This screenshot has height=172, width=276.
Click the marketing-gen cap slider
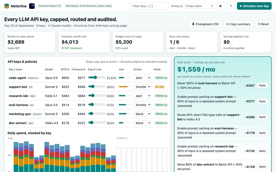point(97,114)
